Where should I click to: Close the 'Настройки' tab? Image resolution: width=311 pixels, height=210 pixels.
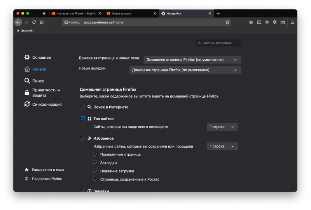click(210, 14)
